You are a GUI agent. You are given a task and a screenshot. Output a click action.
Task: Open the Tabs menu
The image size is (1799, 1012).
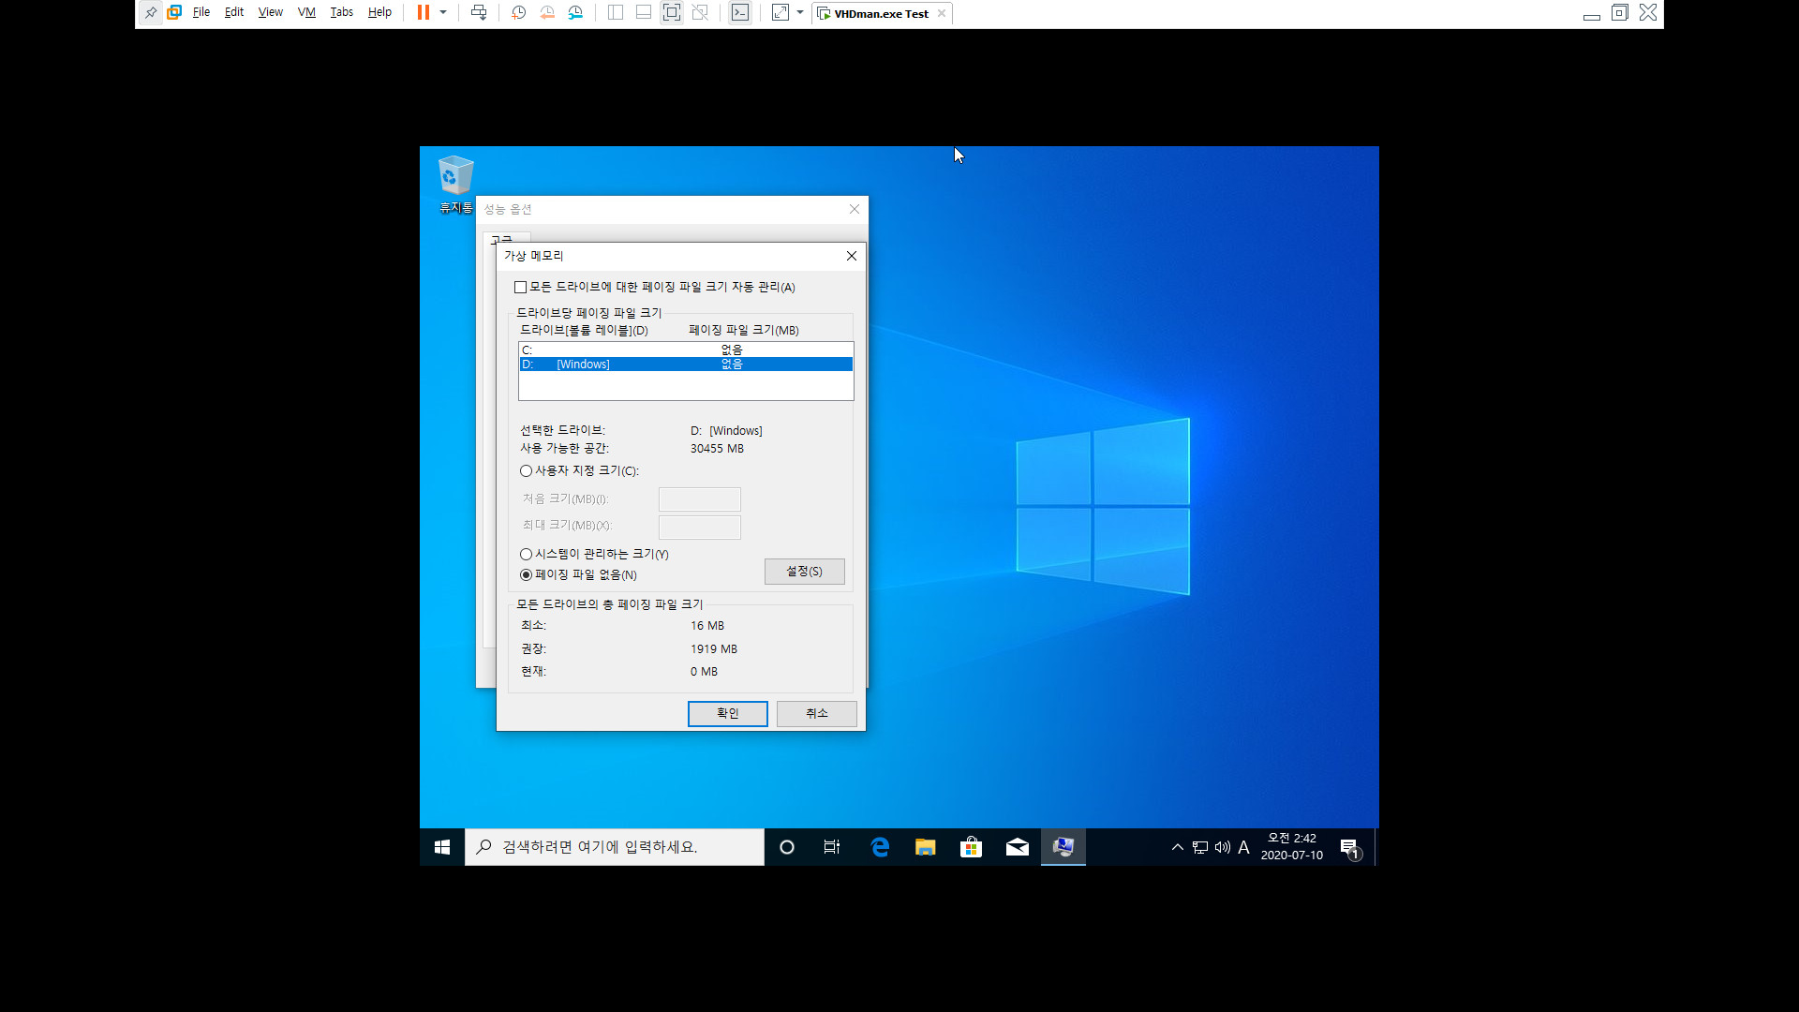342,13
